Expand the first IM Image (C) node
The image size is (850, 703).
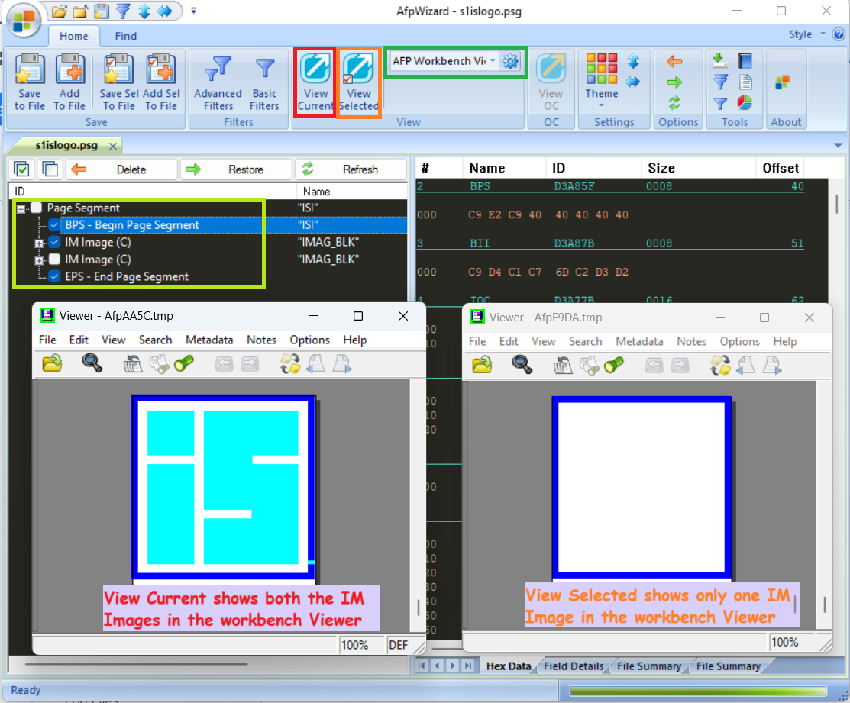pos(38,243)
